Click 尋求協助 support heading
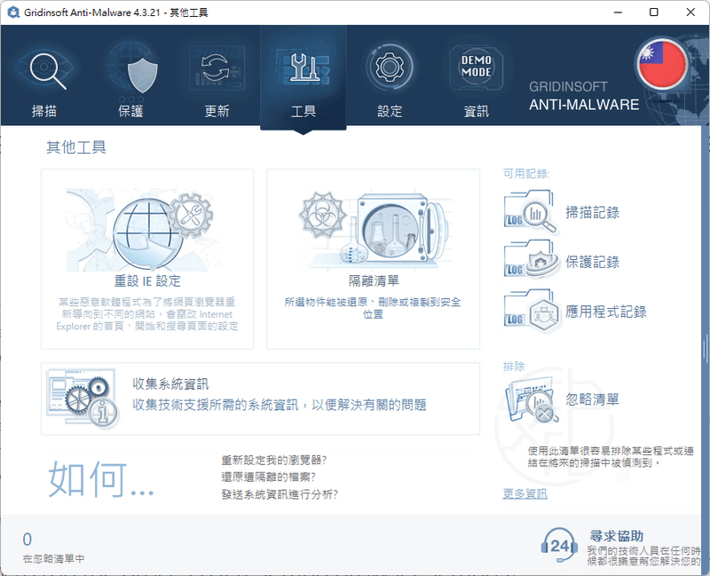 tap(616, 536)
